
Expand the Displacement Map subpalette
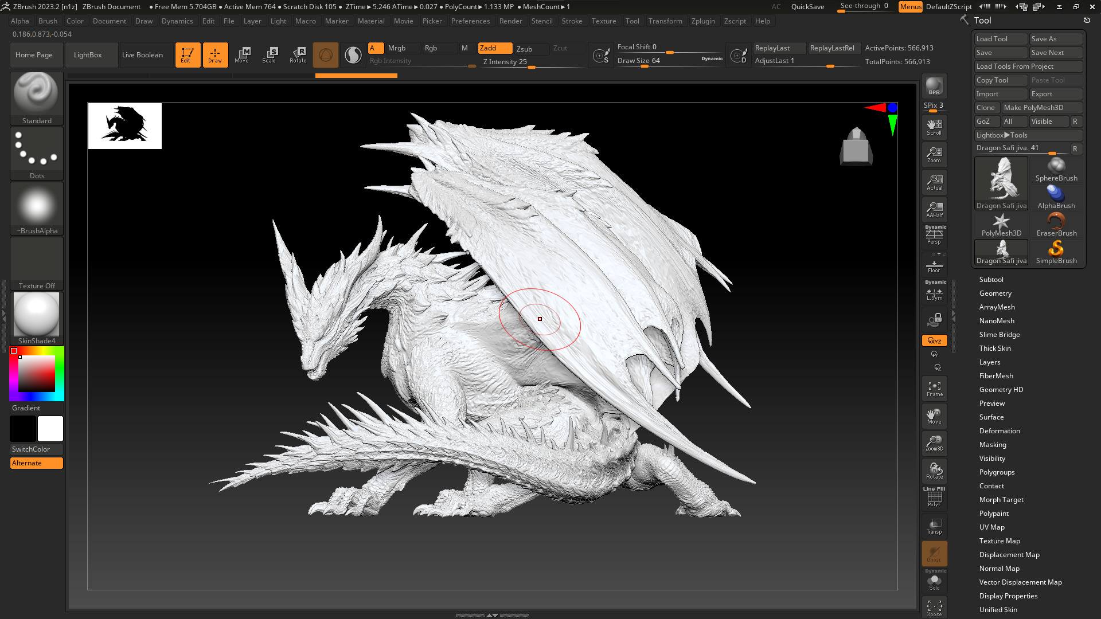(1009, 555)
